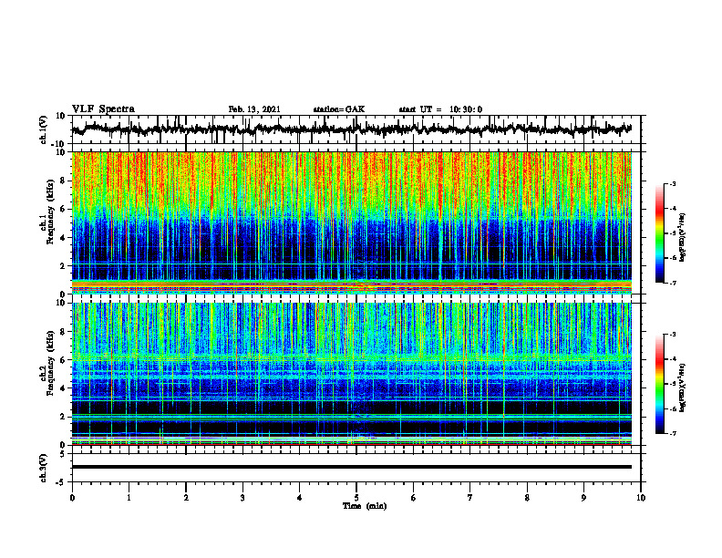Click the "start UT = 10:30:0" header text
Viewport: 722px width, 558px height.
point(440,109)
